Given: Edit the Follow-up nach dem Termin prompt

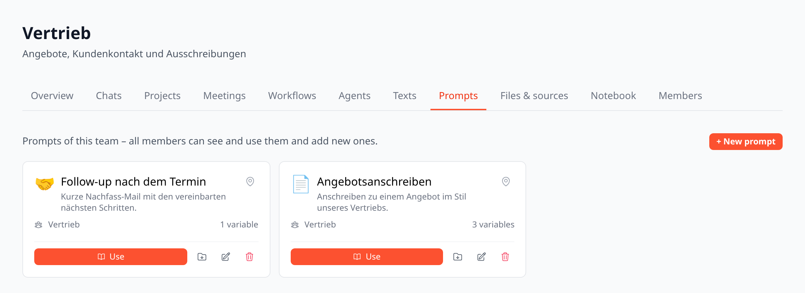Looking at the screenshot, I should (x=226, y=257).
